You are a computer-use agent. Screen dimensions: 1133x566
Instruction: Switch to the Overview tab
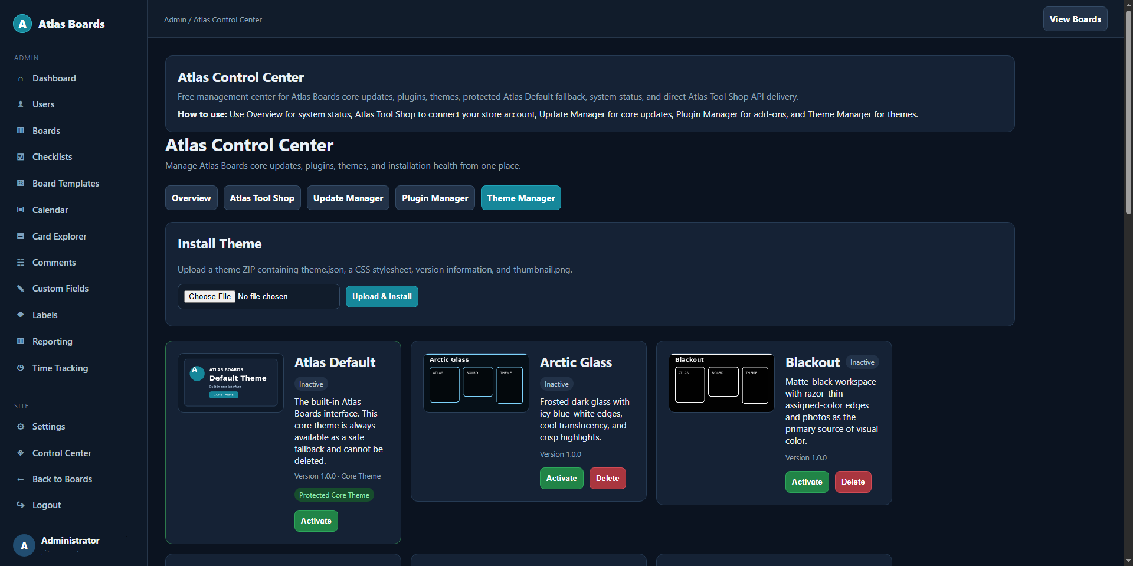coord(191,198)
